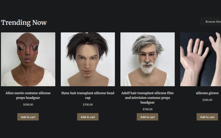Add the Hans silicone head cap to cart
The width and height of the screenshot is (221, 138).
pos(88,117)
